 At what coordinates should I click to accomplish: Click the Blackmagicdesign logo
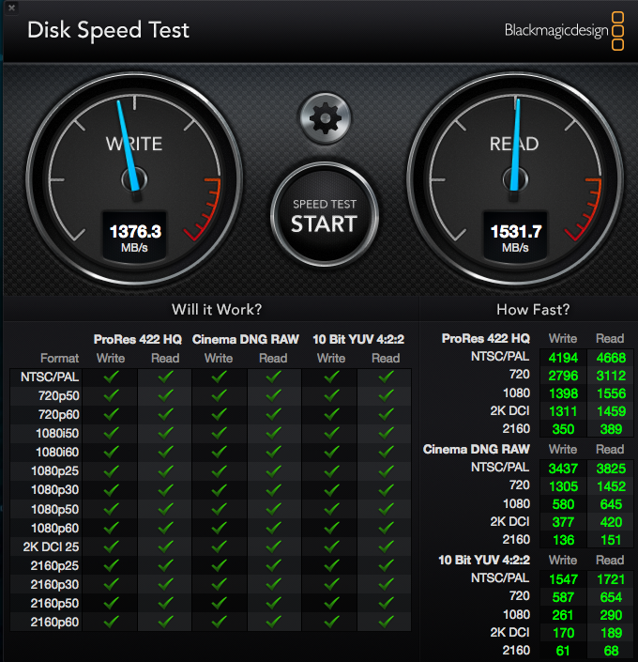coord(564,30)
